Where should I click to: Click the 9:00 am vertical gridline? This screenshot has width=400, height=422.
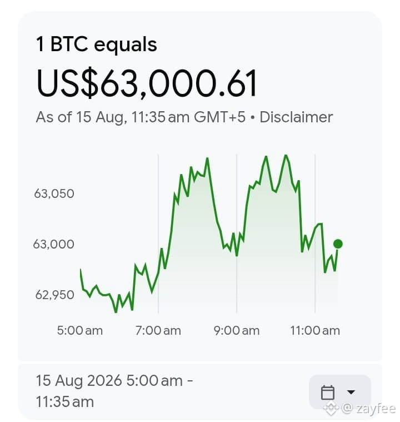(237, 234)
